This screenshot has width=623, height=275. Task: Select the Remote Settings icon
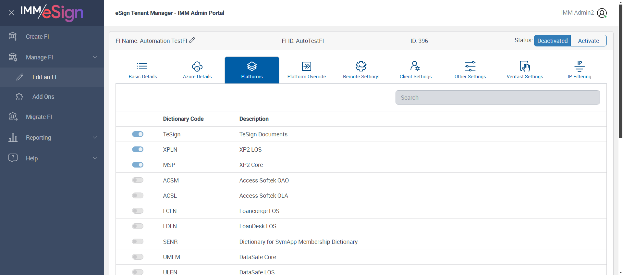[361, 67]
